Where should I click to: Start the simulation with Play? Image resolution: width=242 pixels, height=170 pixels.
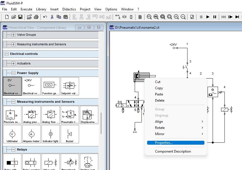pos(208,17)
